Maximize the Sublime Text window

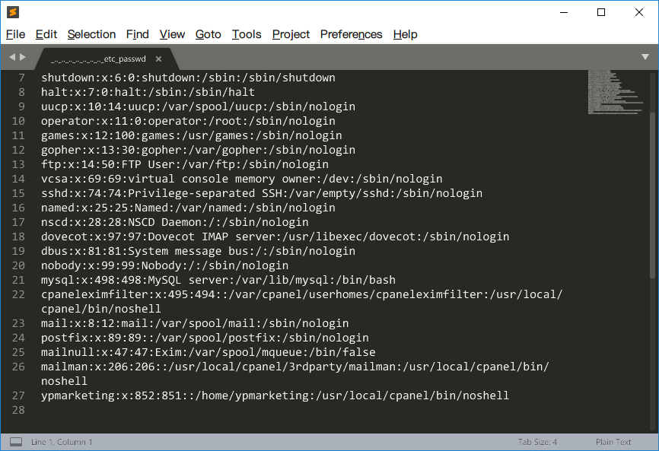tap(601, 12)
